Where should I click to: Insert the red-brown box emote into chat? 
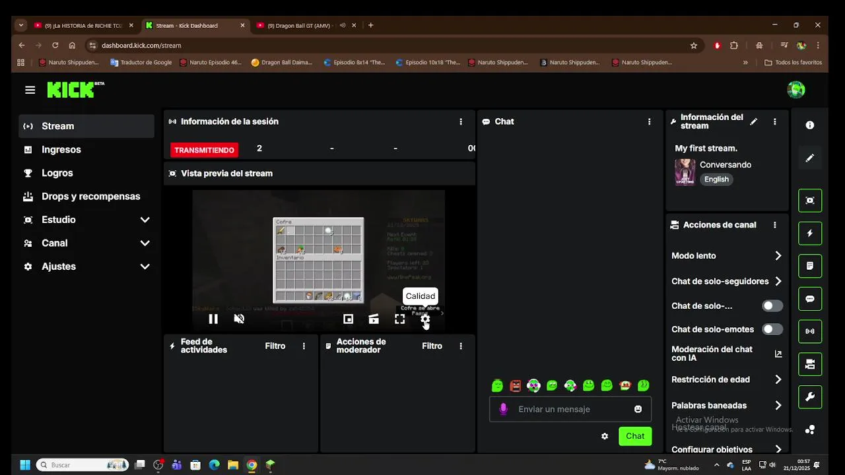516,385
